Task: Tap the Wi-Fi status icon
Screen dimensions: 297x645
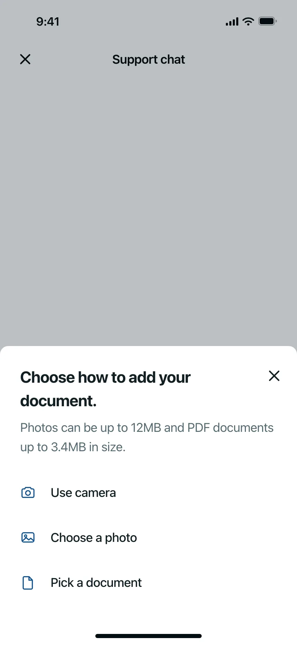Action: [x=248, y=21]
